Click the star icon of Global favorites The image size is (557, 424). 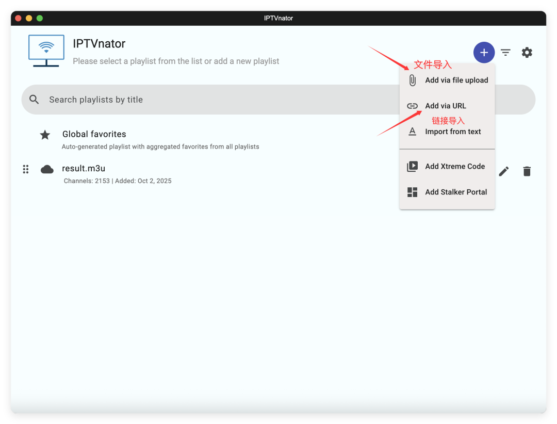click(x=45, y=135)
